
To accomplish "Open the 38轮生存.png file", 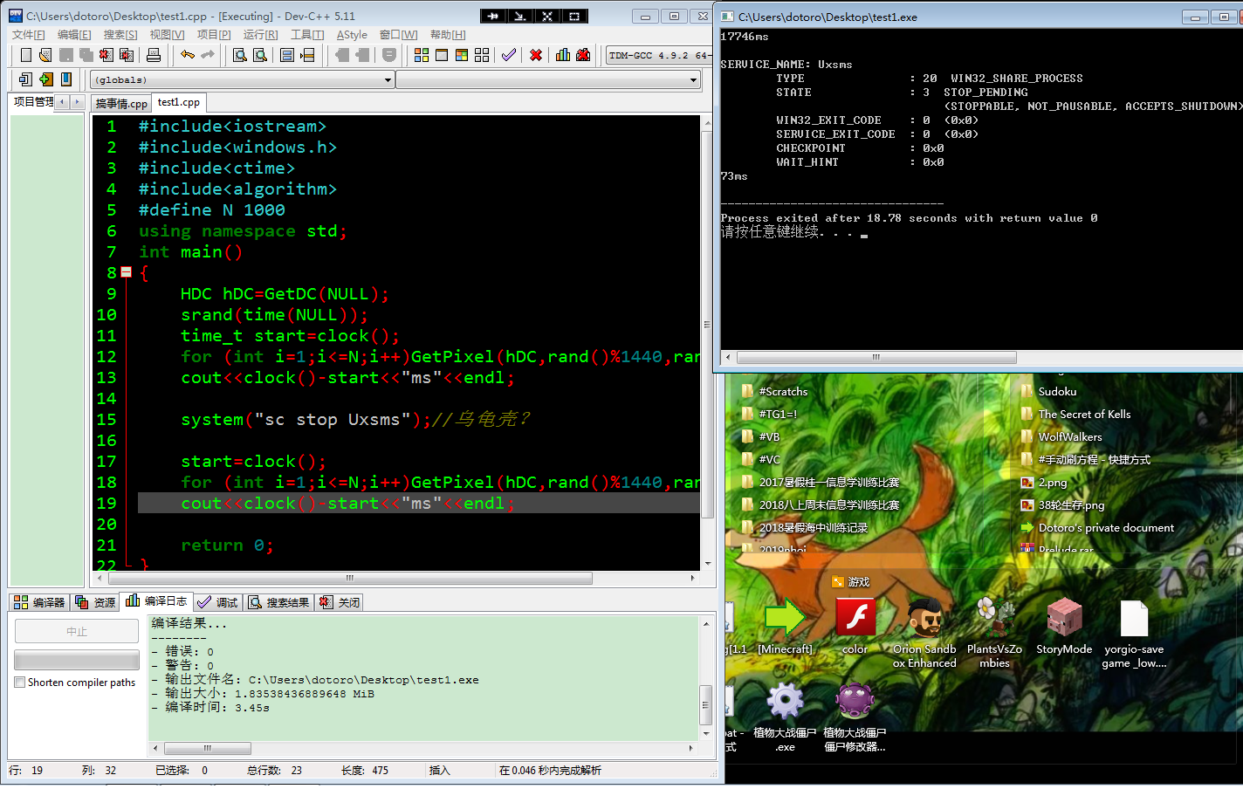I will 1062,504.
